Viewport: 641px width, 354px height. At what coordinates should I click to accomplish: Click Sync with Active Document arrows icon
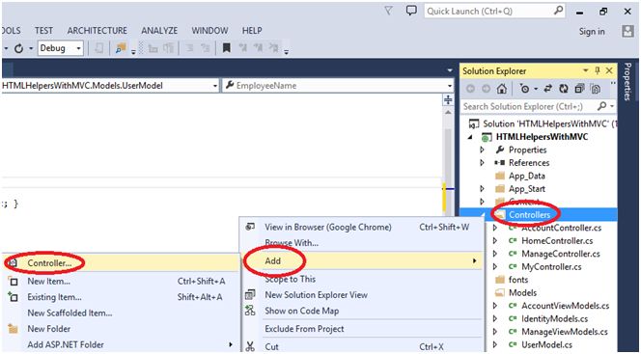548,89
